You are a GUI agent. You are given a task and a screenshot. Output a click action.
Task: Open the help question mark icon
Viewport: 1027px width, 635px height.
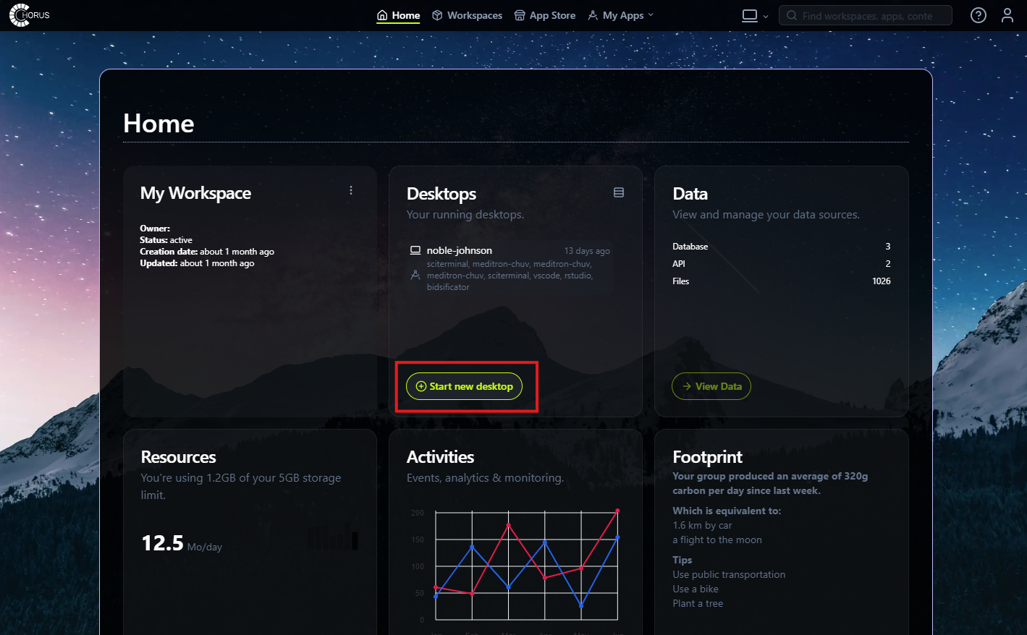tap(979, 15)
